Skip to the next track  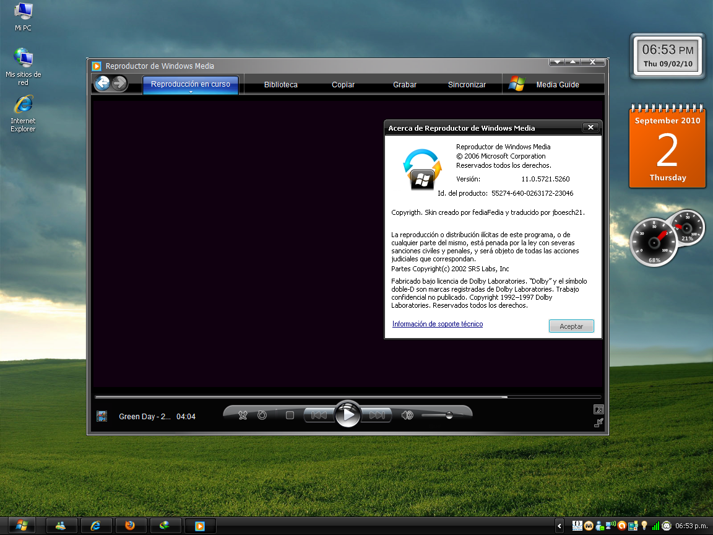pos(377,415)
